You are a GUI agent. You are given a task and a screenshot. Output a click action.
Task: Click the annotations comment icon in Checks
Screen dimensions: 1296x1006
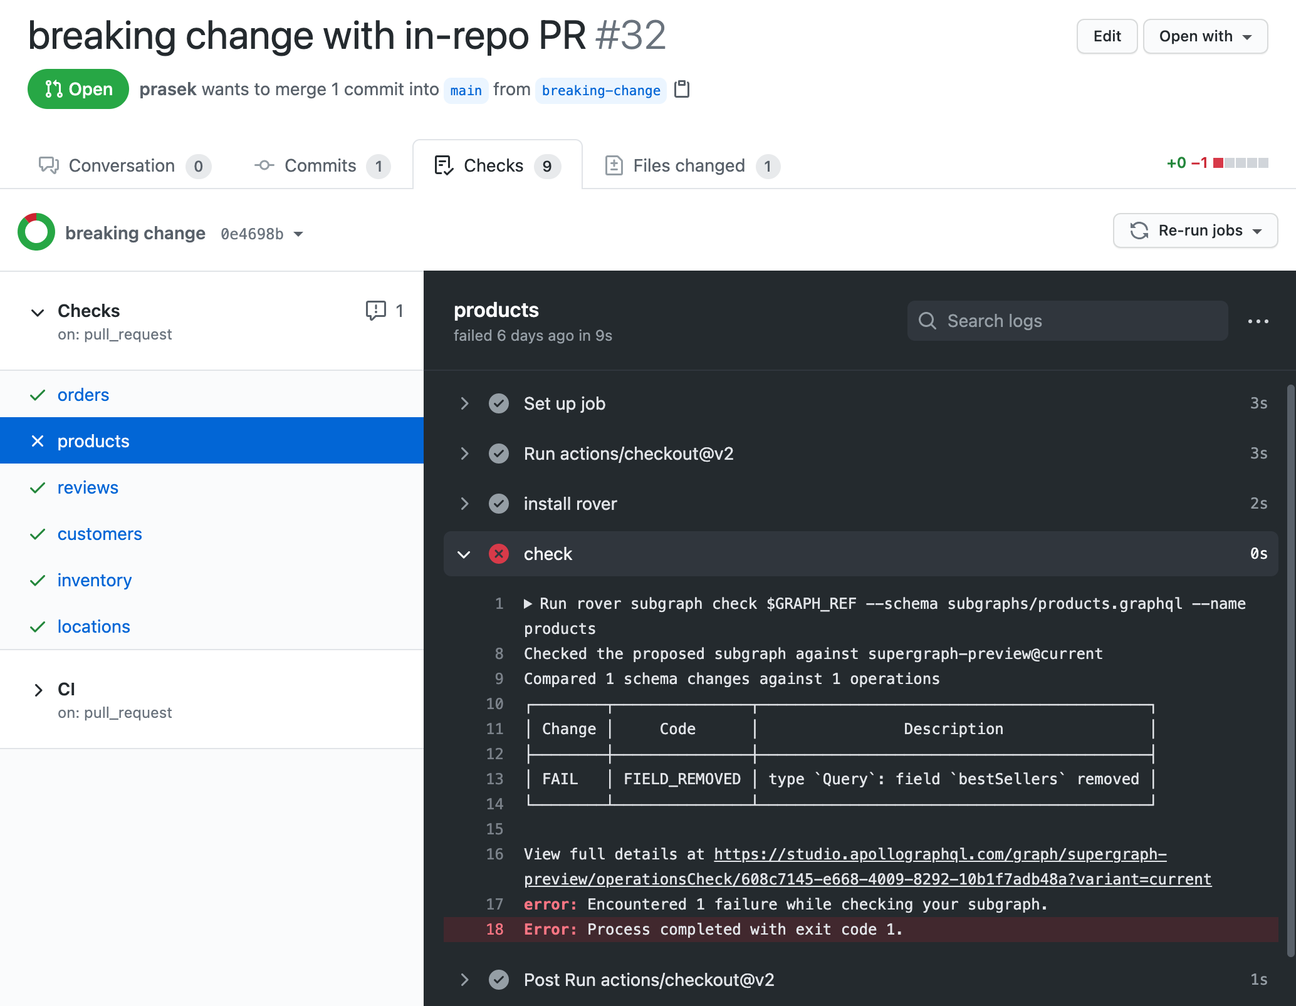pos(375,310)
